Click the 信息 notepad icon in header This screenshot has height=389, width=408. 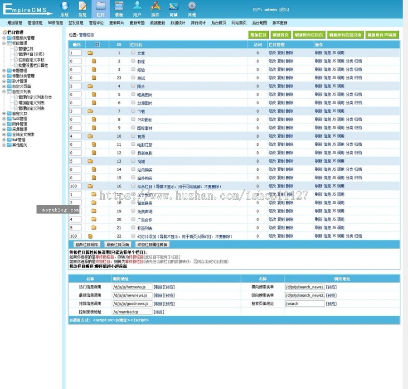83,6
